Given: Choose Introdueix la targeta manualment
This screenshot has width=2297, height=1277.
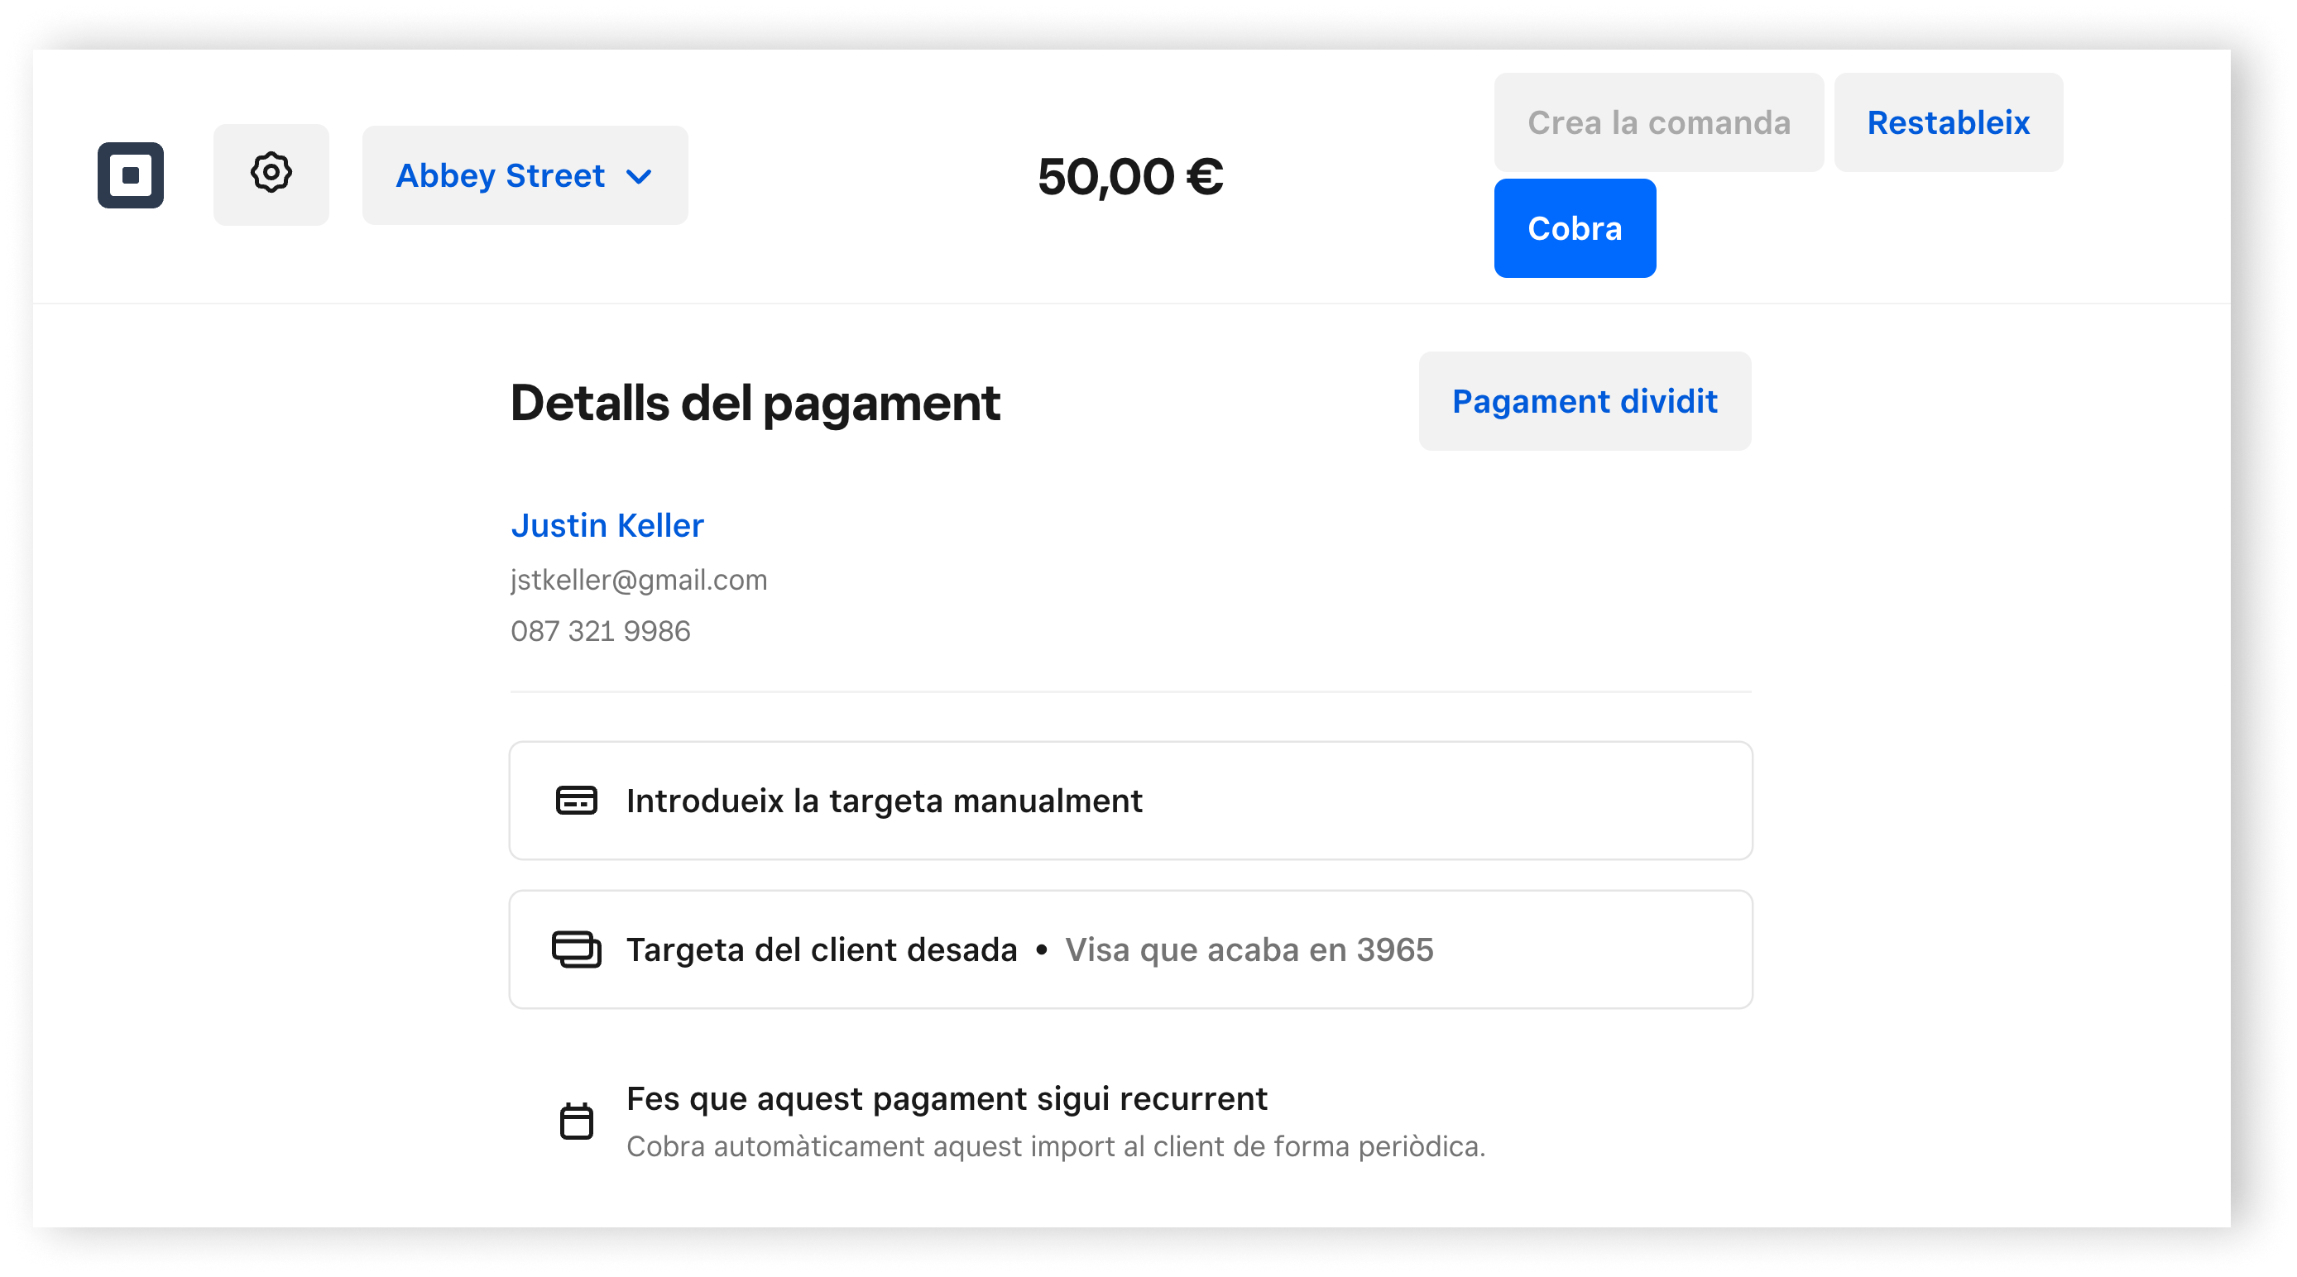Looking at the screenshot, I should tap(884, 801).
